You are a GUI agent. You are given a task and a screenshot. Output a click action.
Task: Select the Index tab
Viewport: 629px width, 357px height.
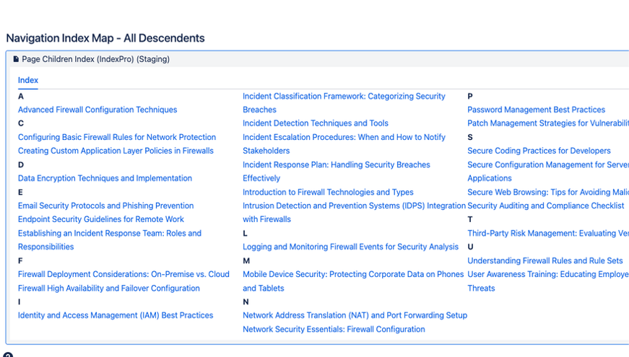28,80
